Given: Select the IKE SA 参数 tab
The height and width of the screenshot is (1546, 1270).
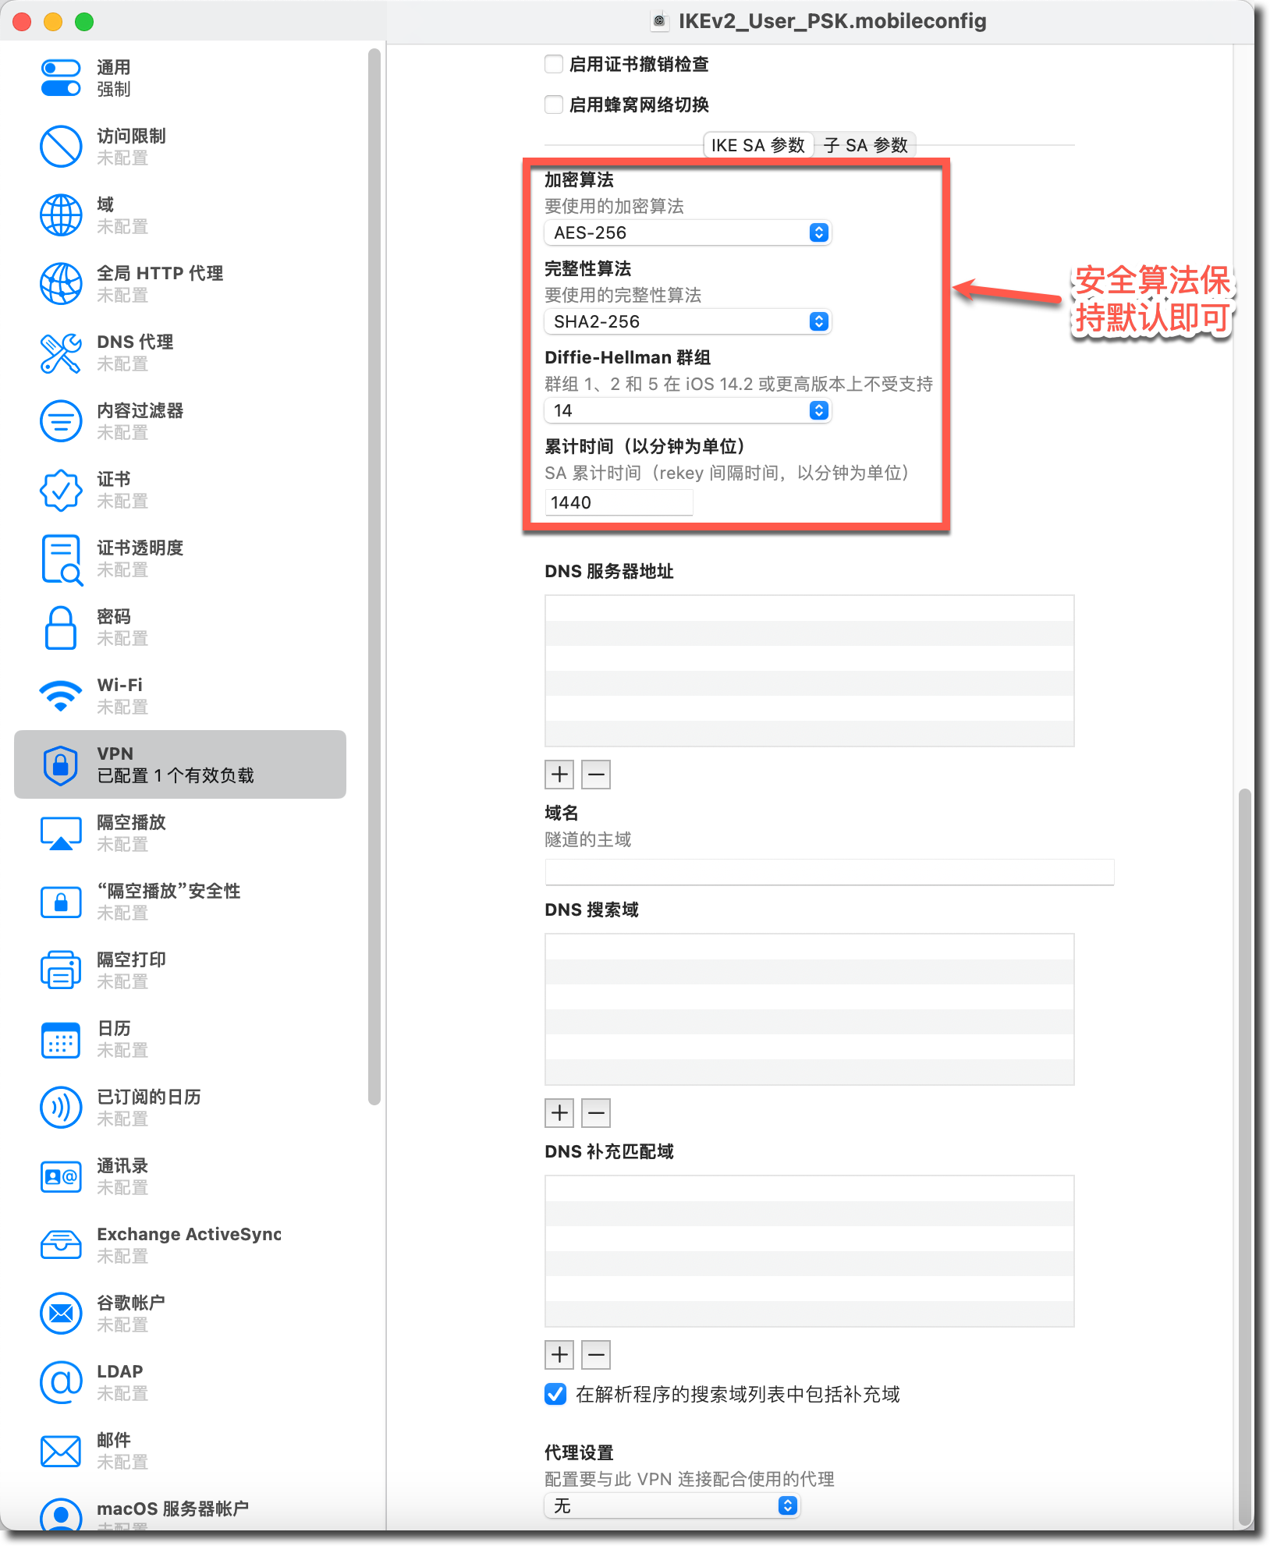Looking at the screenshot, I should click(757, 145).
